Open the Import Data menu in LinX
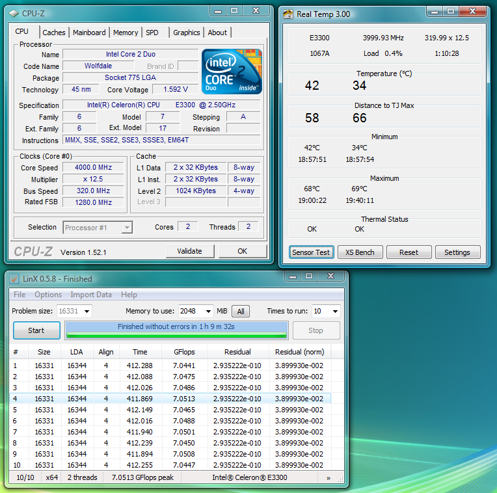Viewport: 497px width, 493px height. (x=91, y=295)
